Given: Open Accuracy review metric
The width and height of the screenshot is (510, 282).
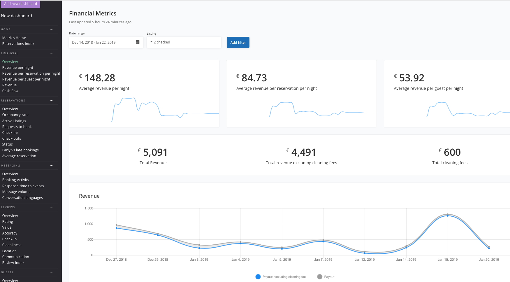Looking at the screenshot, I should [x=10, y=233].
